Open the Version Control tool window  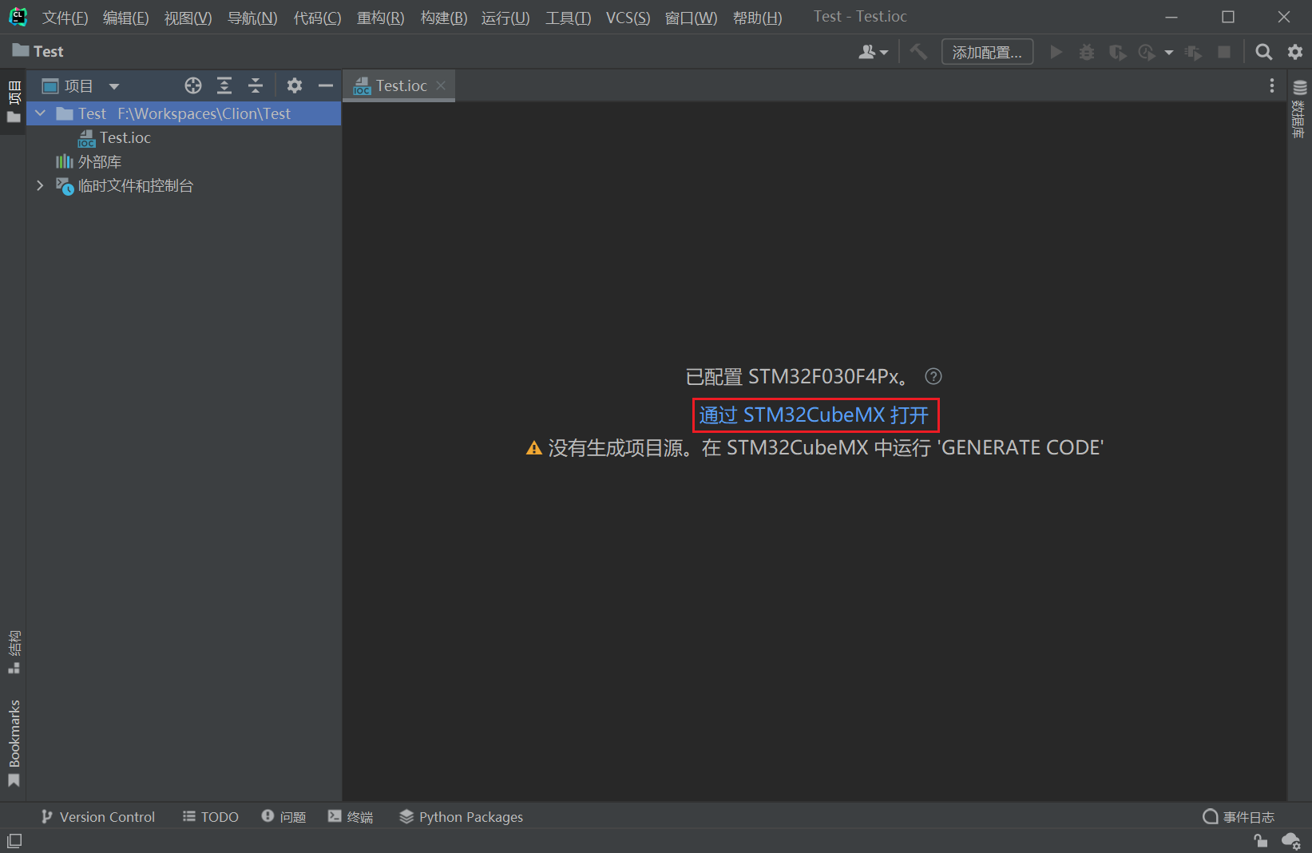(97, 816)
